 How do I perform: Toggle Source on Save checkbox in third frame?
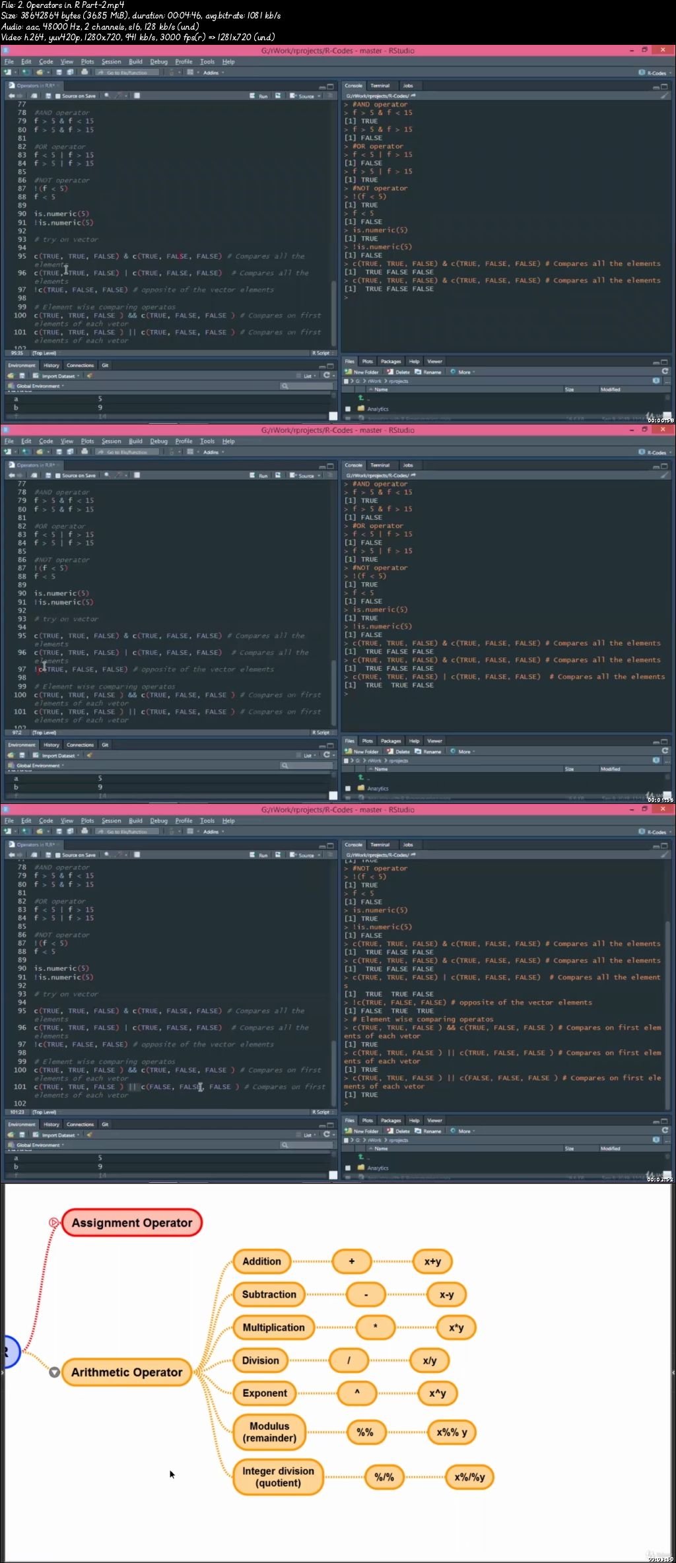[x=59, y=855]
